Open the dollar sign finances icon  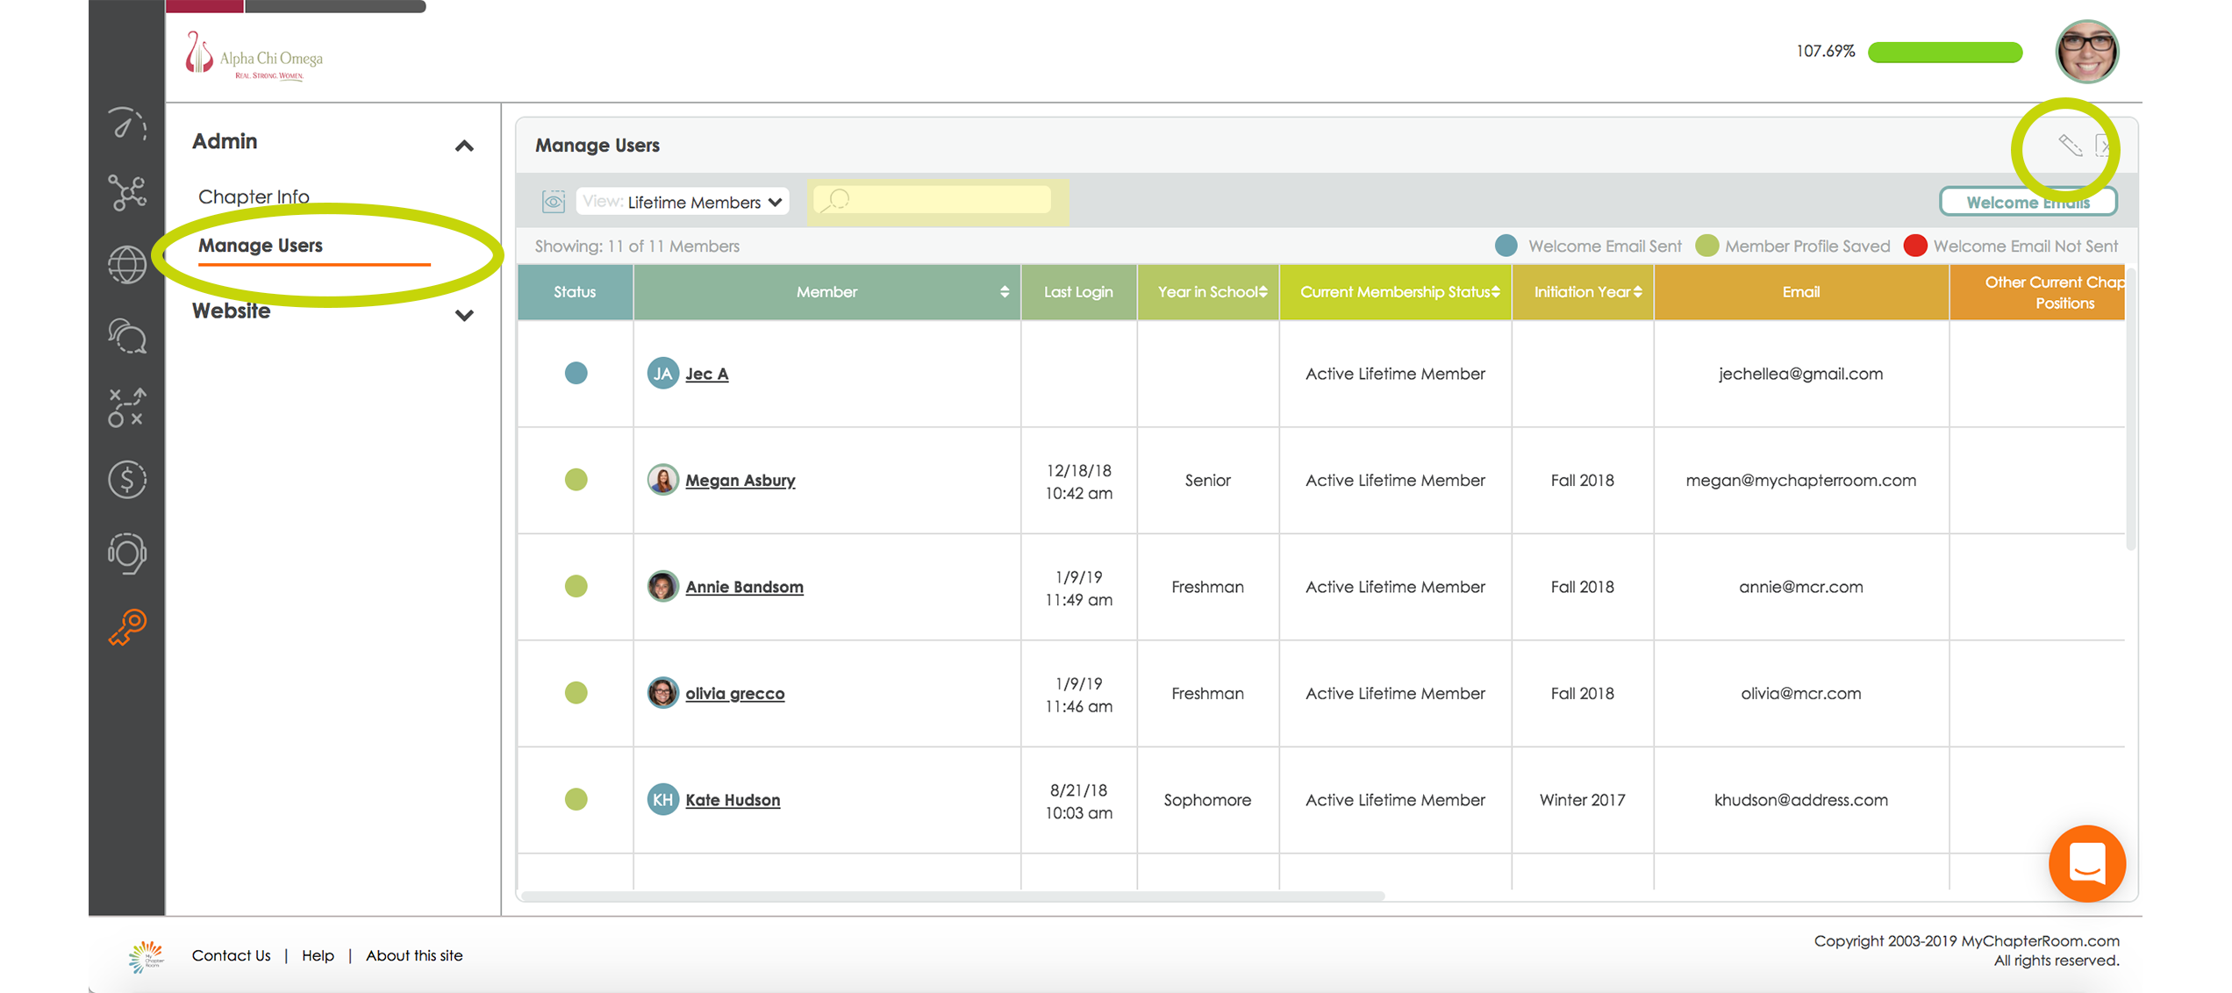coord(127,480)
